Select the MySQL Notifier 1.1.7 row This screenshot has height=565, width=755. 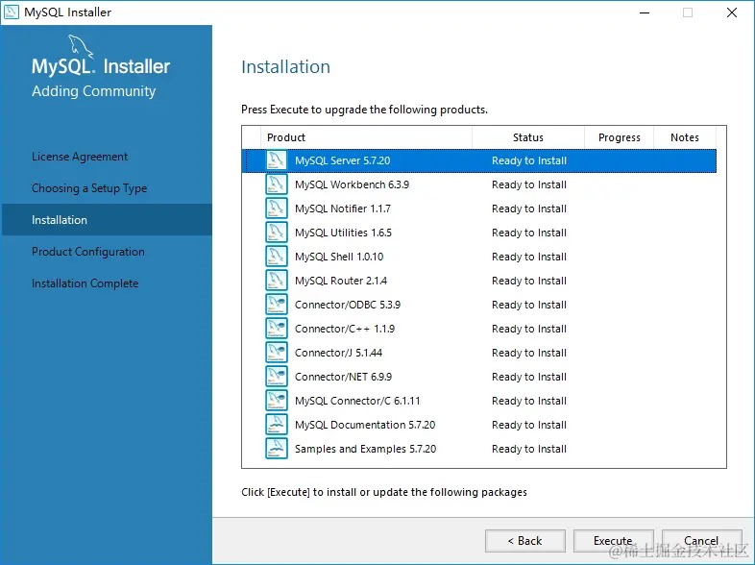click(479, 209)
